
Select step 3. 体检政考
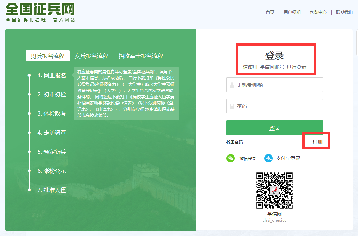tap(51, 114)
